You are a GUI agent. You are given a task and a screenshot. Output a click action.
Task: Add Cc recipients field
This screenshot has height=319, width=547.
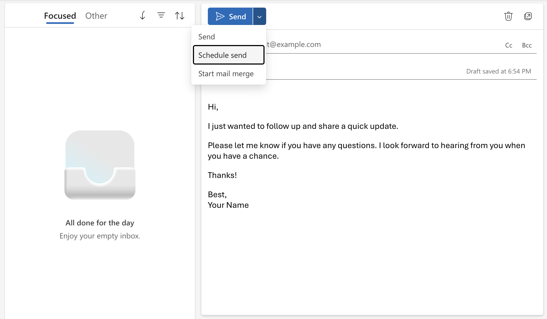point(508,45)
